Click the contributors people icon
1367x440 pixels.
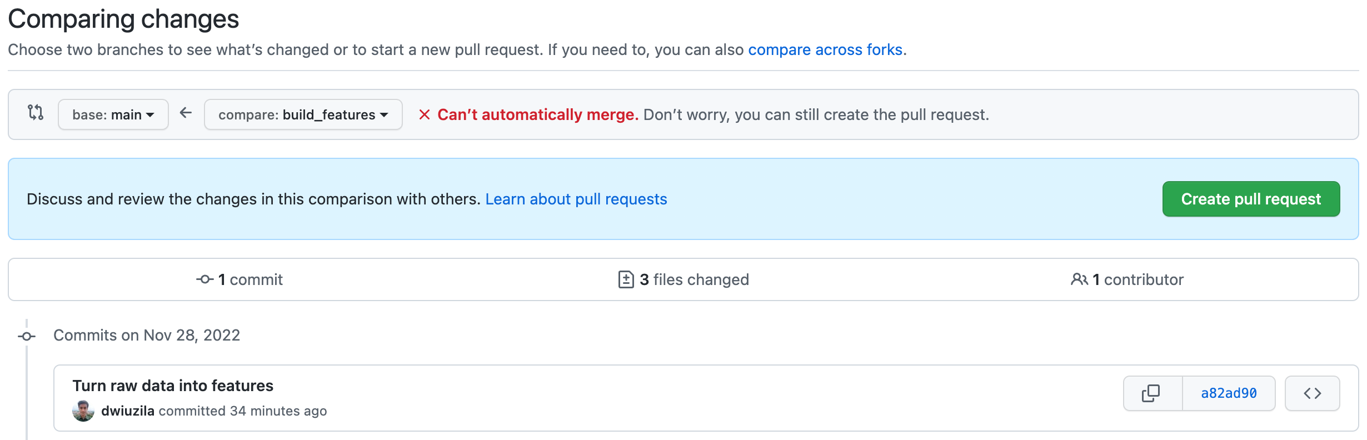[1079, 279]
